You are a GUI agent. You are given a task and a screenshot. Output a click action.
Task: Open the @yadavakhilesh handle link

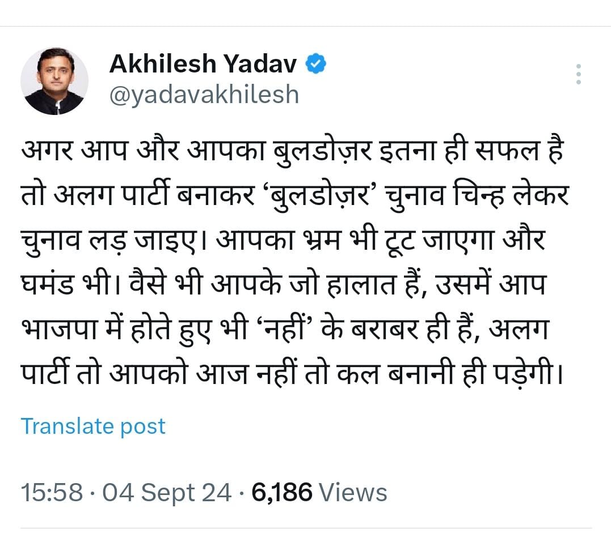[x=204, y=95]
